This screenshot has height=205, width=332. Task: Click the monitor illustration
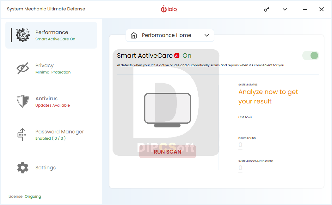click(x=168, y=110)
